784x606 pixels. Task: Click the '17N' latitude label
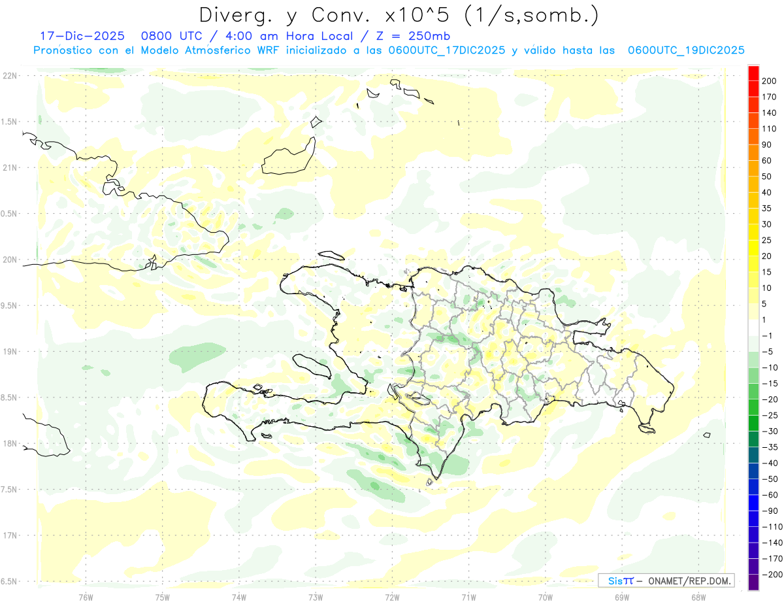click(9, 535)
